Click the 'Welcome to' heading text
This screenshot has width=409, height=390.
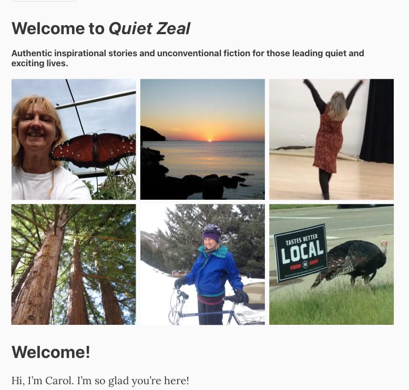point(58,28)
